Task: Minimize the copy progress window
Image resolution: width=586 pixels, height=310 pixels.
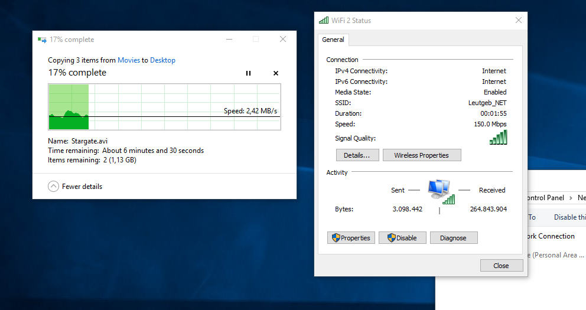Action: coord(229,39)
